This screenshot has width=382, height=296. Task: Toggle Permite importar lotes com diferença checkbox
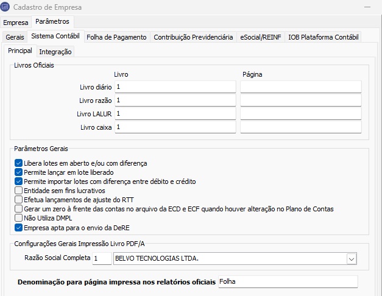[18, 181]
